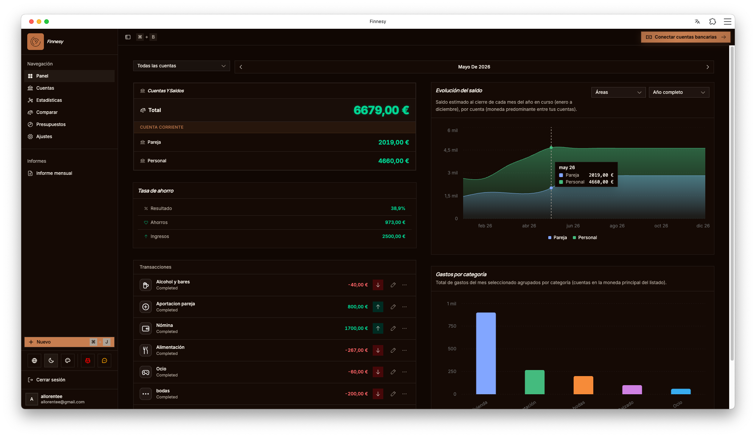Open Comparar in navigation
The height and width of the screenshot is (437, 756).
[x=70, y=112]
